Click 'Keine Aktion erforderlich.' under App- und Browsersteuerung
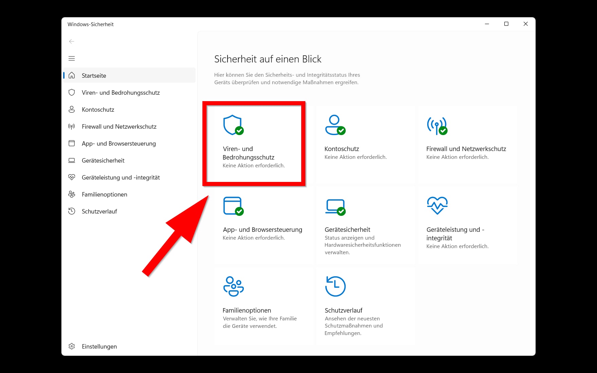 254,238
